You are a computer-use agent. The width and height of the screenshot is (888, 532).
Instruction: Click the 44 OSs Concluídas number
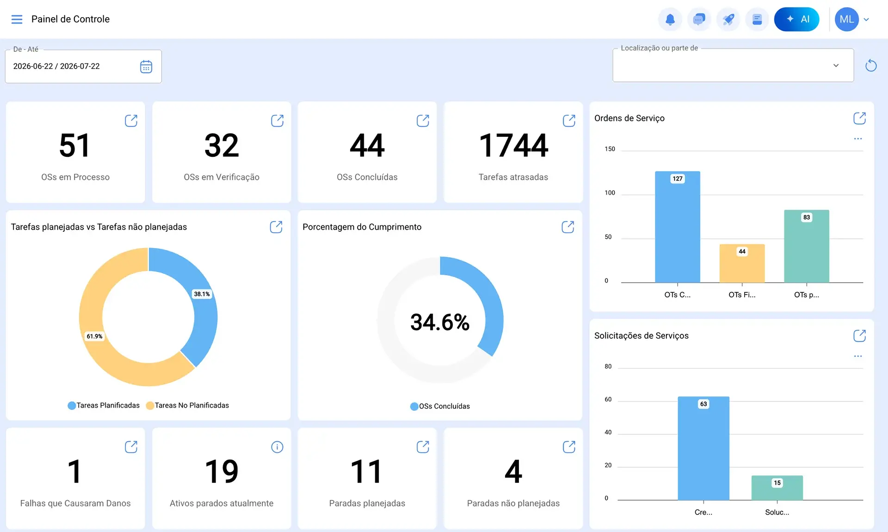coord(367,145)
